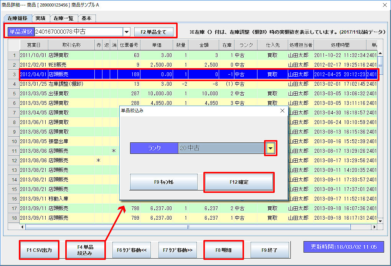Close the 単品絞込み dialog

(x=282, y=111)
